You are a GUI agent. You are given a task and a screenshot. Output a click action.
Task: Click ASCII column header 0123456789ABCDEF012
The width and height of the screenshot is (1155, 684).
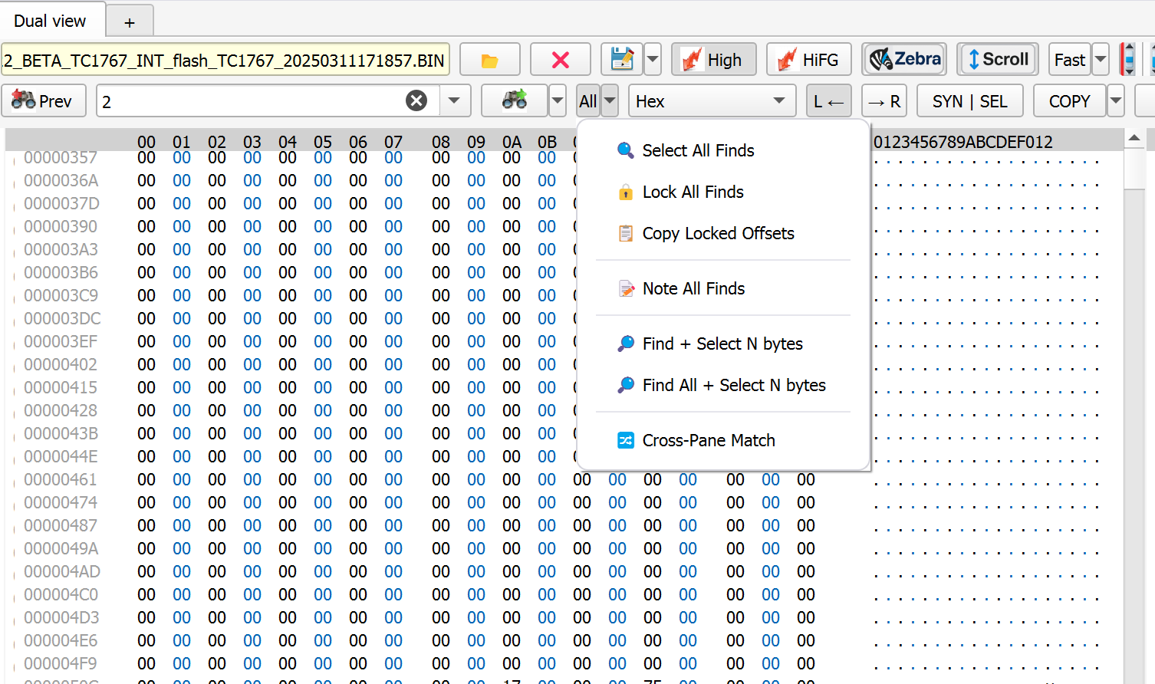pyautogui.click(x=963, y=142)
